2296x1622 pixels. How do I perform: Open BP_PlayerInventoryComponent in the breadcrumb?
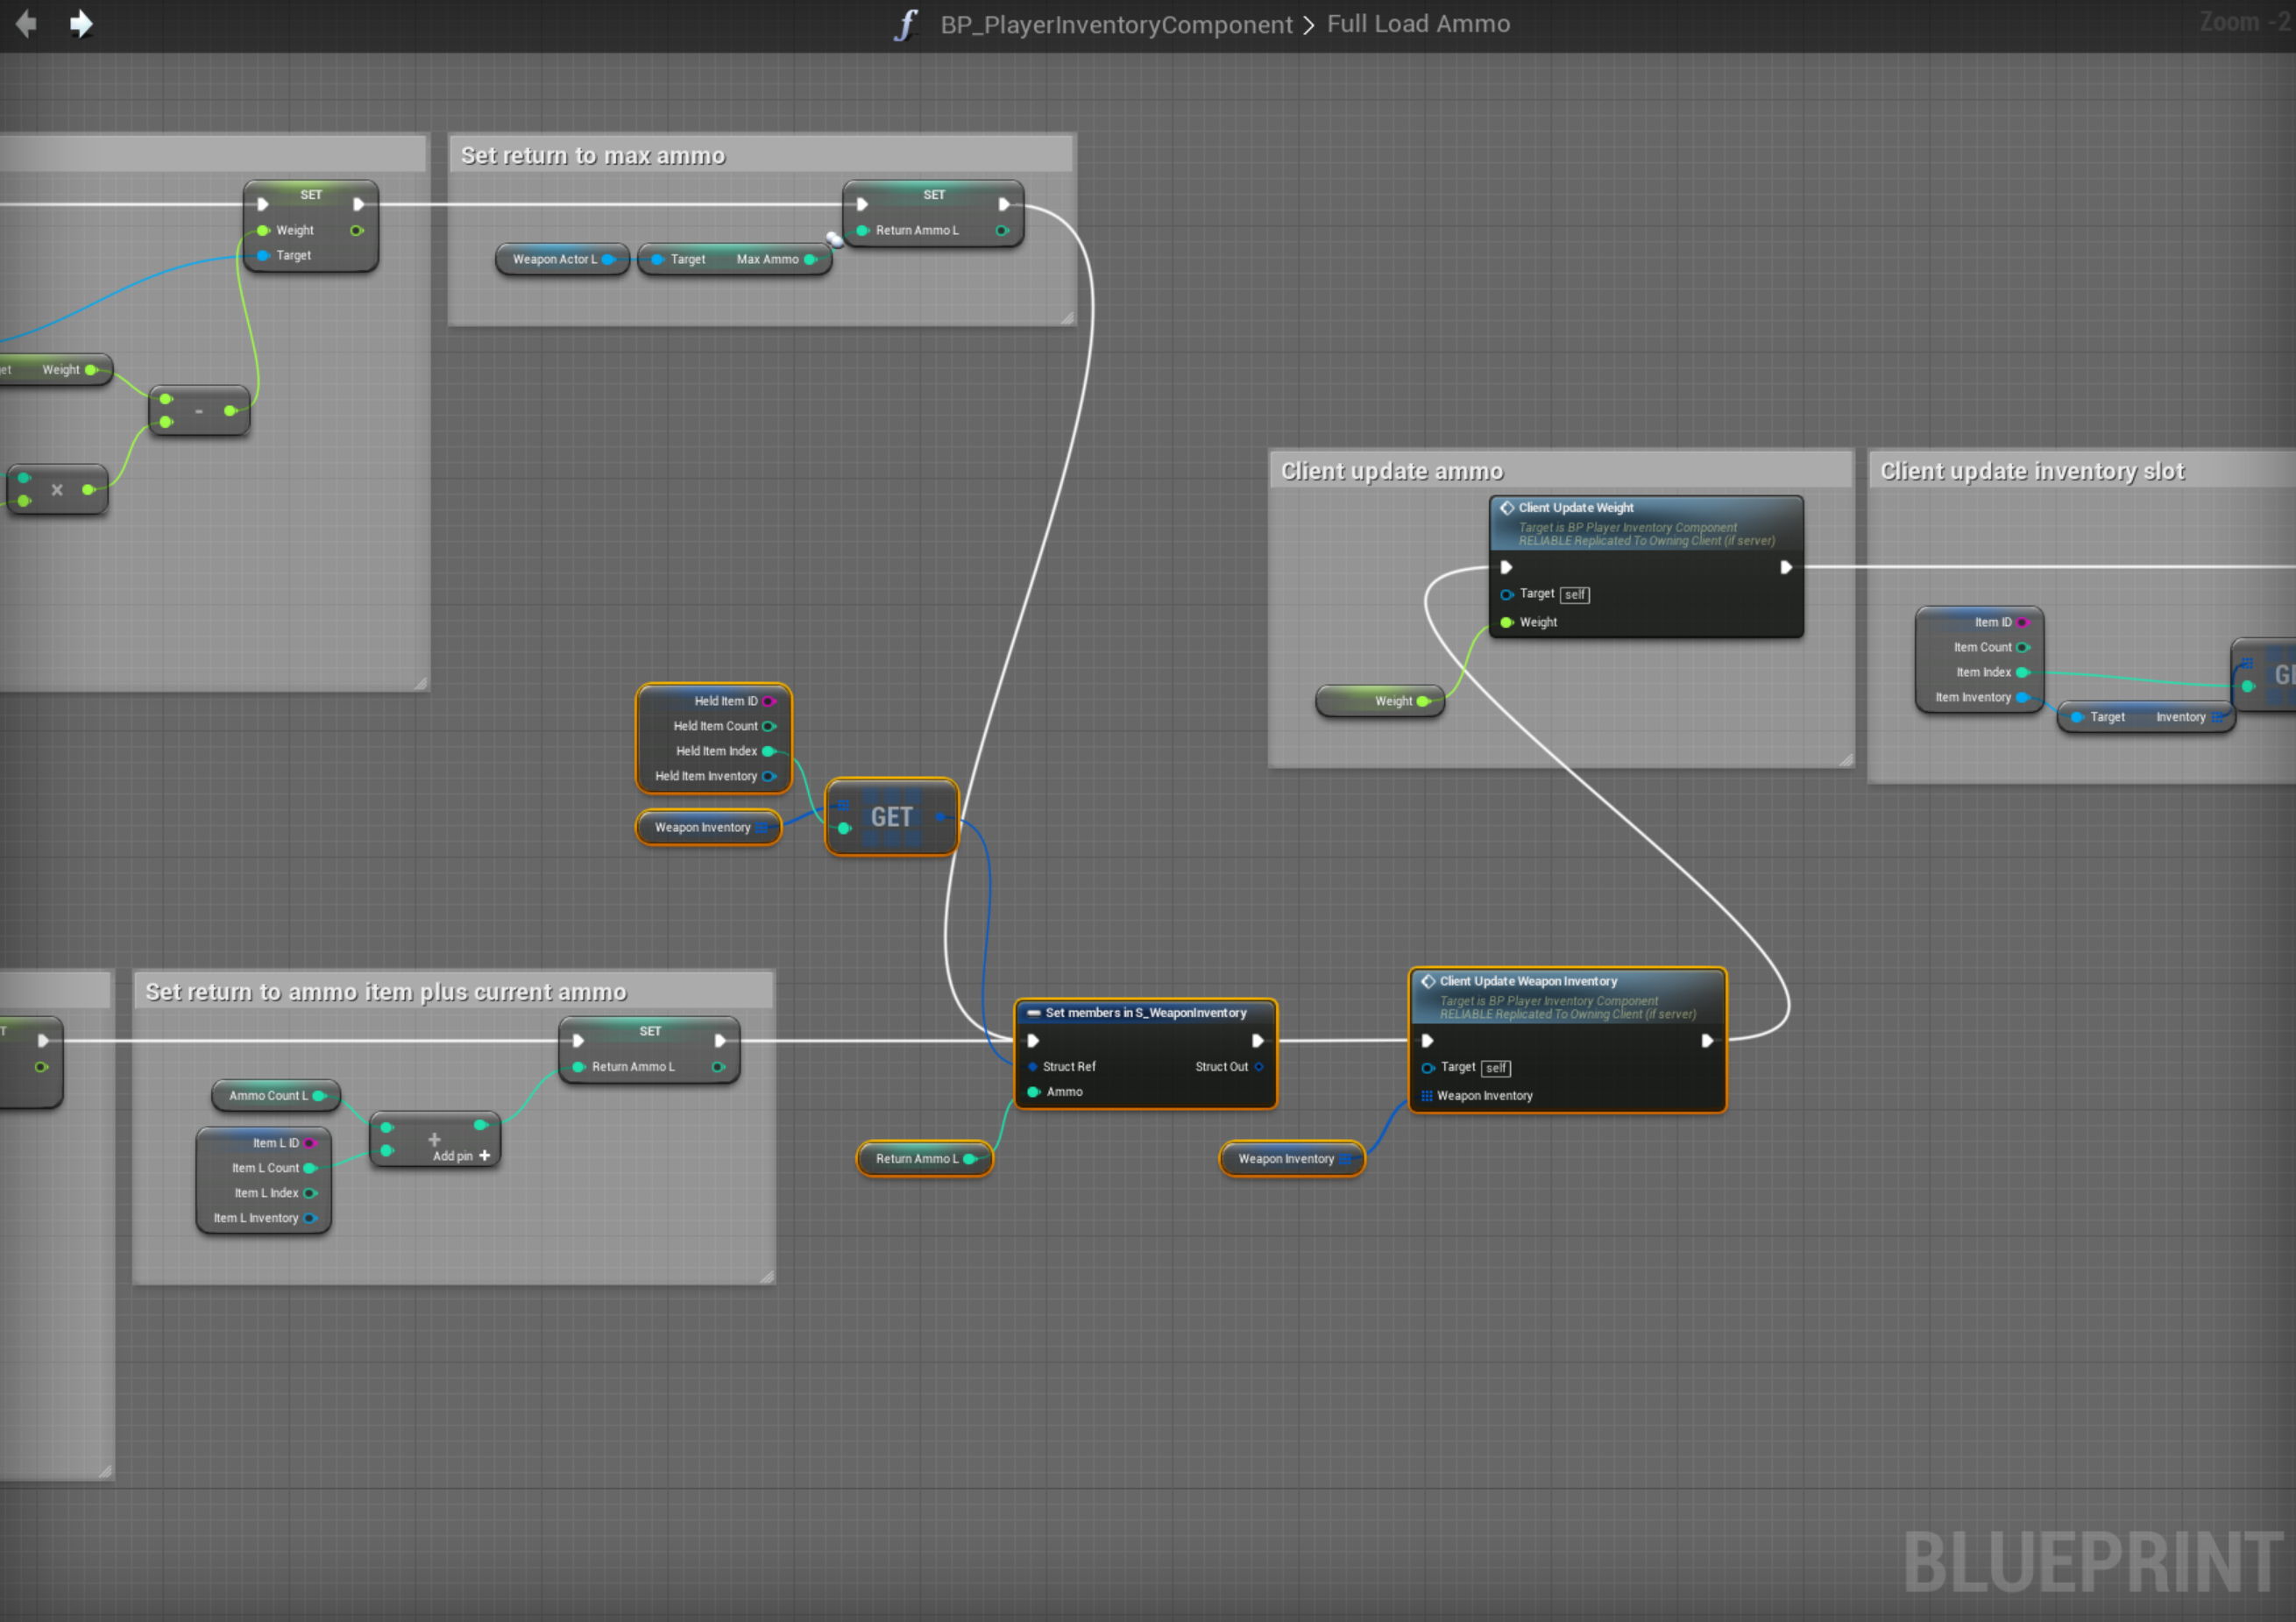1115,24
